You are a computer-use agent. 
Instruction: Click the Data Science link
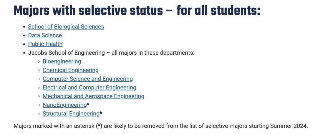(x=45, y=36)
